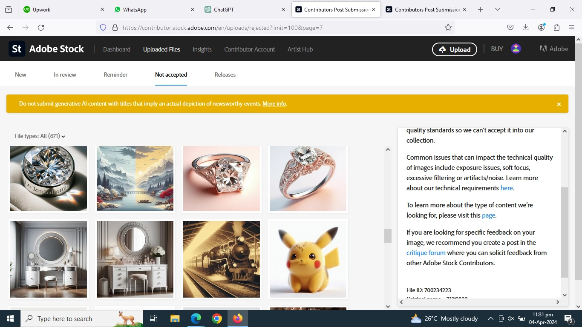Bookmark this page with star icon
The height and width of the screenshot is (327, 582).
pyautogui.click(x=448, y=28)
